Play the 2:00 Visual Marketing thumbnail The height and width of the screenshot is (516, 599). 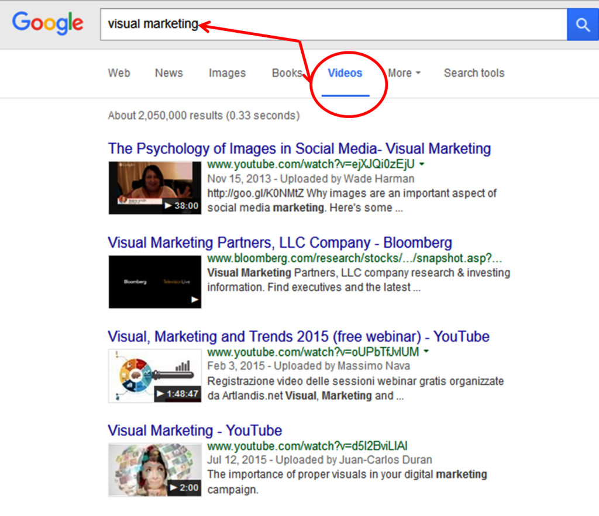click(x=154, y=469)
